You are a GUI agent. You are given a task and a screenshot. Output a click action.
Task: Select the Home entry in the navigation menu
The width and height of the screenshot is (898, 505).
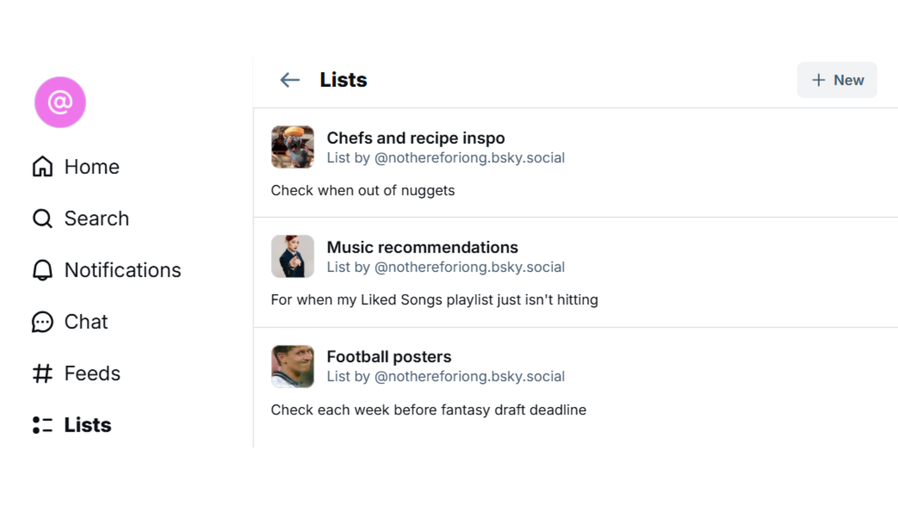click(92, 166)
